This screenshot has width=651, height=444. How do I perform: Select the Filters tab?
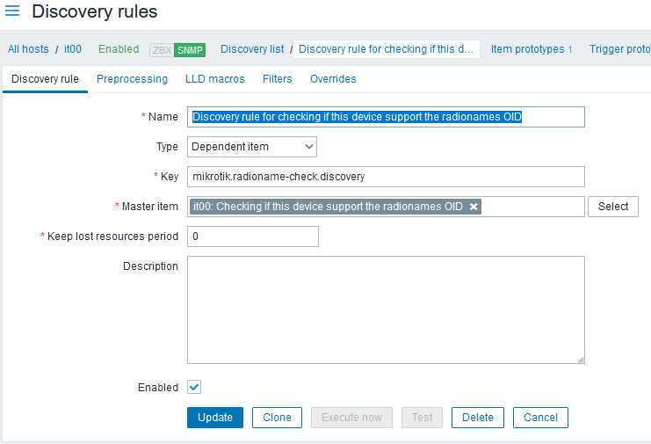pyautogui.click(x=278, y=79)
